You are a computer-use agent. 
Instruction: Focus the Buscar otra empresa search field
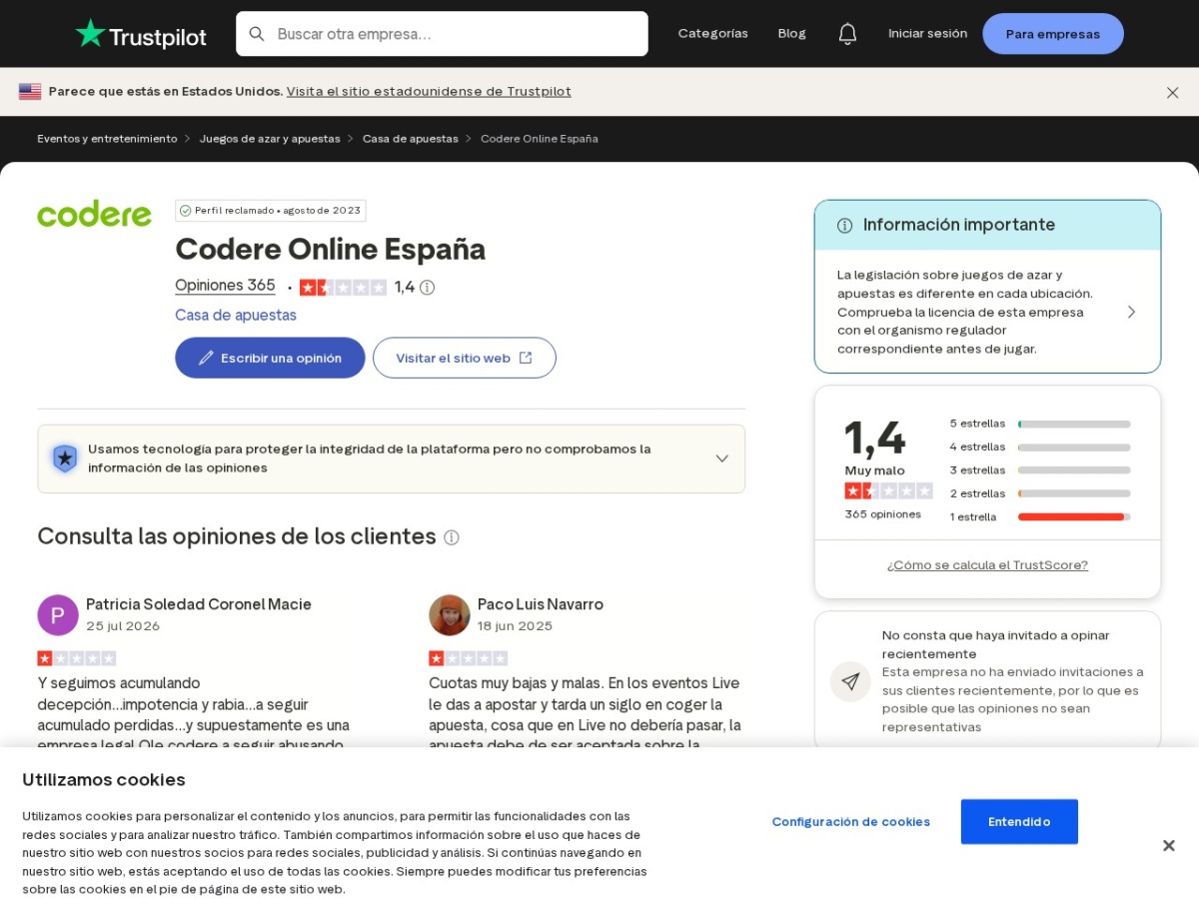click(x=442, y=34)
